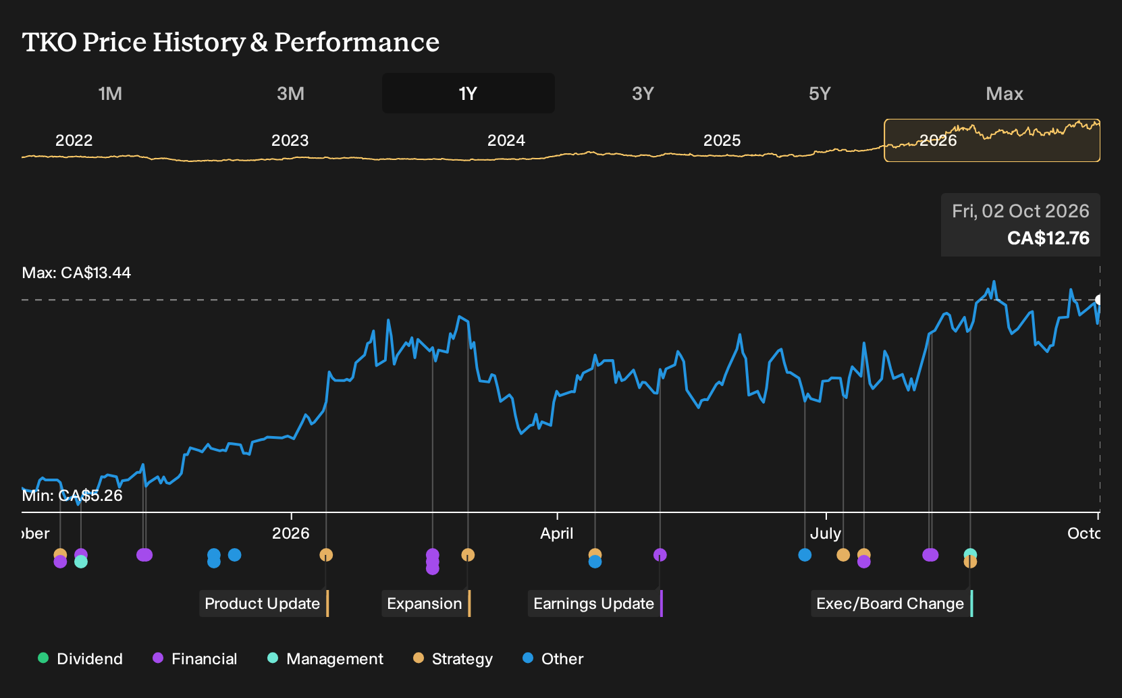Click the purple Financial marker above Earnings Update
Screen dimensions: 1122x698
click(660, 555)
